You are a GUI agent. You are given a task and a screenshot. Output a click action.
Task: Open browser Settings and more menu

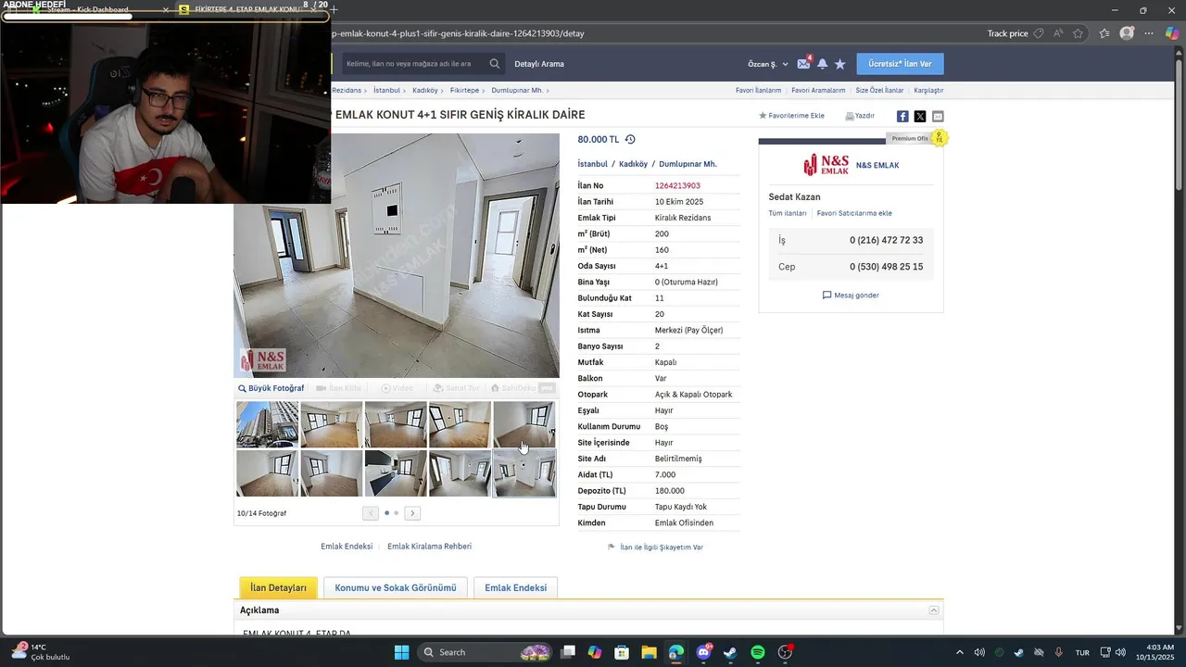pyautogui.click(x=1149, y=33)
